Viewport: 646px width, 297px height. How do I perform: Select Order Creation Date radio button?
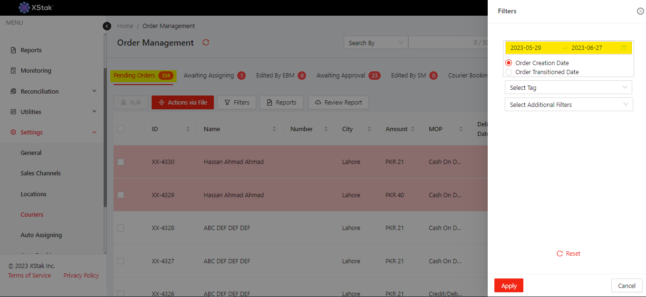coord(509,63)
